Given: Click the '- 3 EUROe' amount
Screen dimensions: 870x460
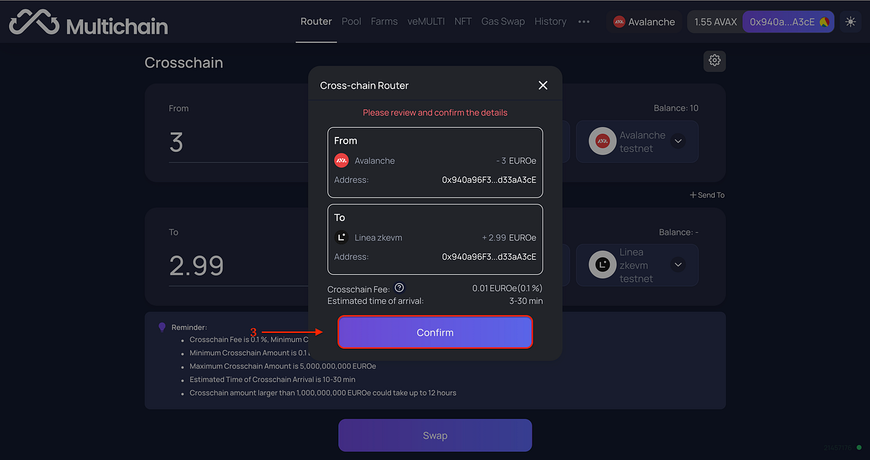Looking at the screenshot, I should [516, 161].
